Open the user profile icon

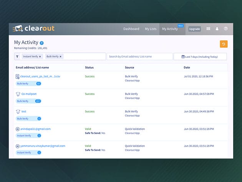pos(217,29)
